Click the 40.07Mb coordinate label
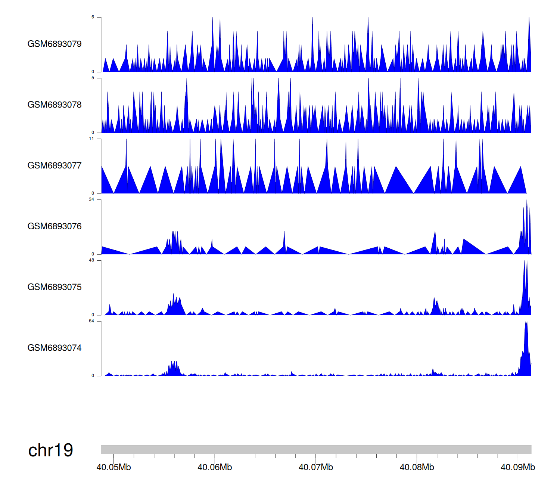Screen dimensions: 560x493 316,468
